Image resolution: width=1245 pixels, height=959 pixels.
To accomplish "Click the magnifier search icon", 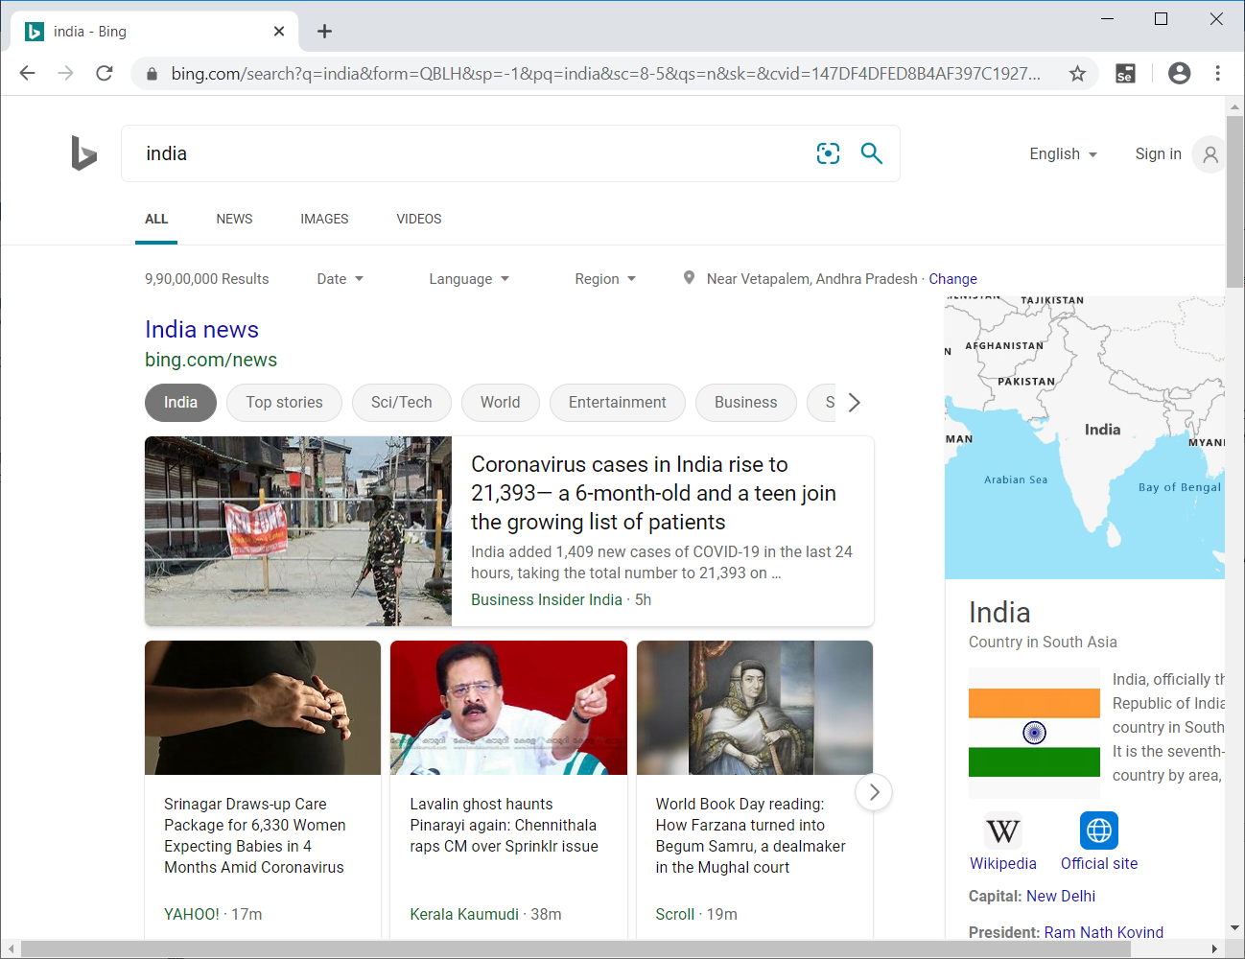I will (871, 153).
